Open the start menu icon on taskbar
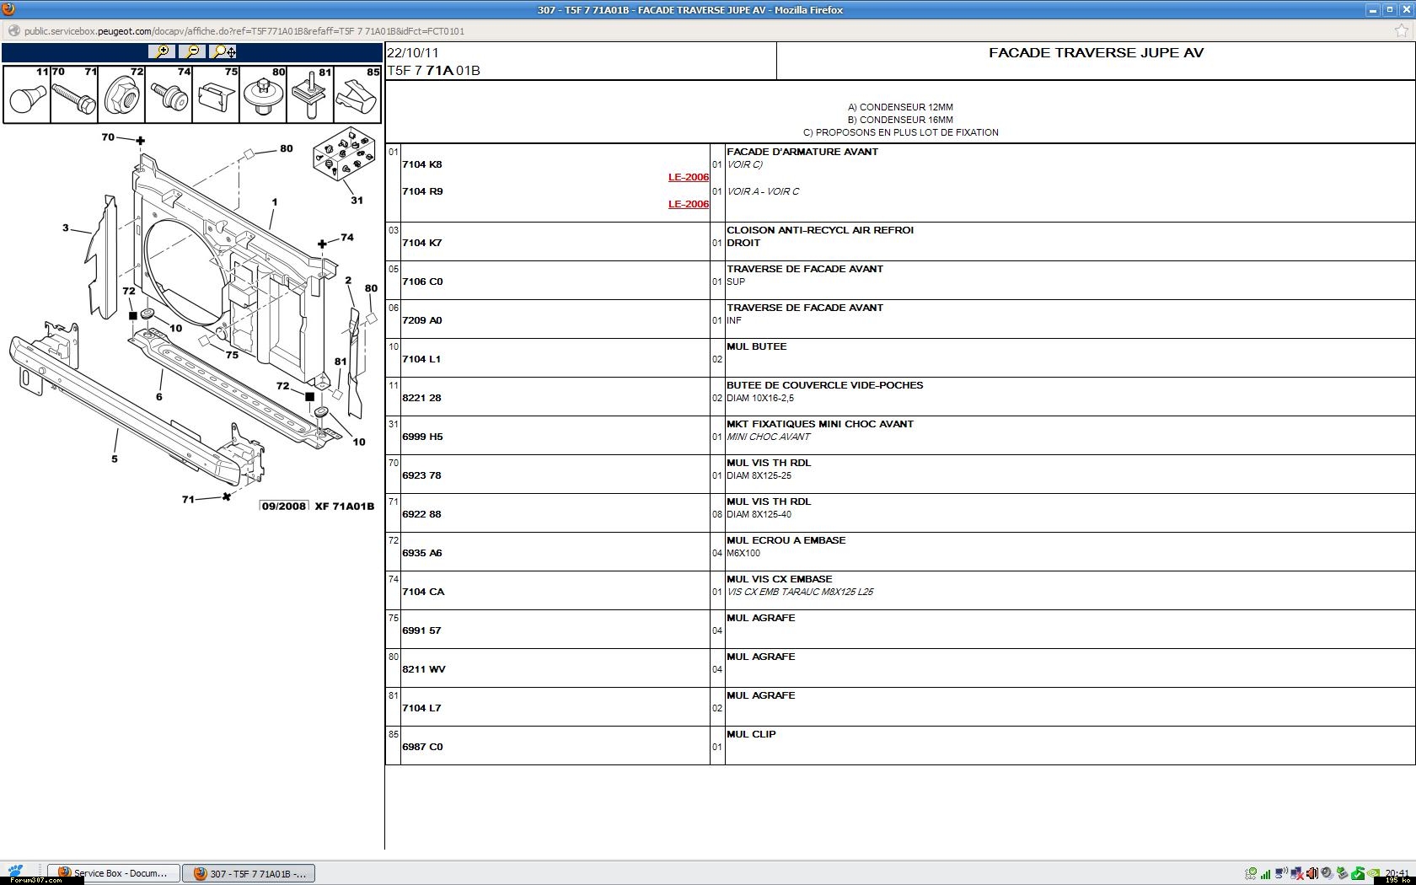 click(x=16, y=872)
